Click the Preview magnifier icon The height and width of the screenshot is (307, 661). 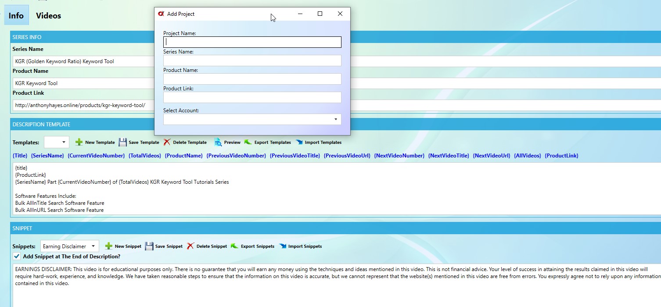218,142
